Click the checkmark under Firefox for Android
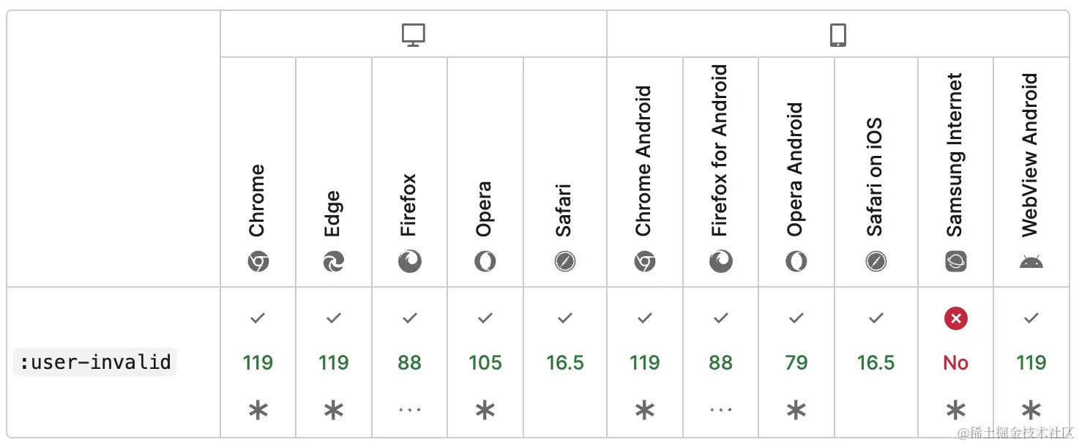This screenshot has height=445, width=1079. point(721,318)
